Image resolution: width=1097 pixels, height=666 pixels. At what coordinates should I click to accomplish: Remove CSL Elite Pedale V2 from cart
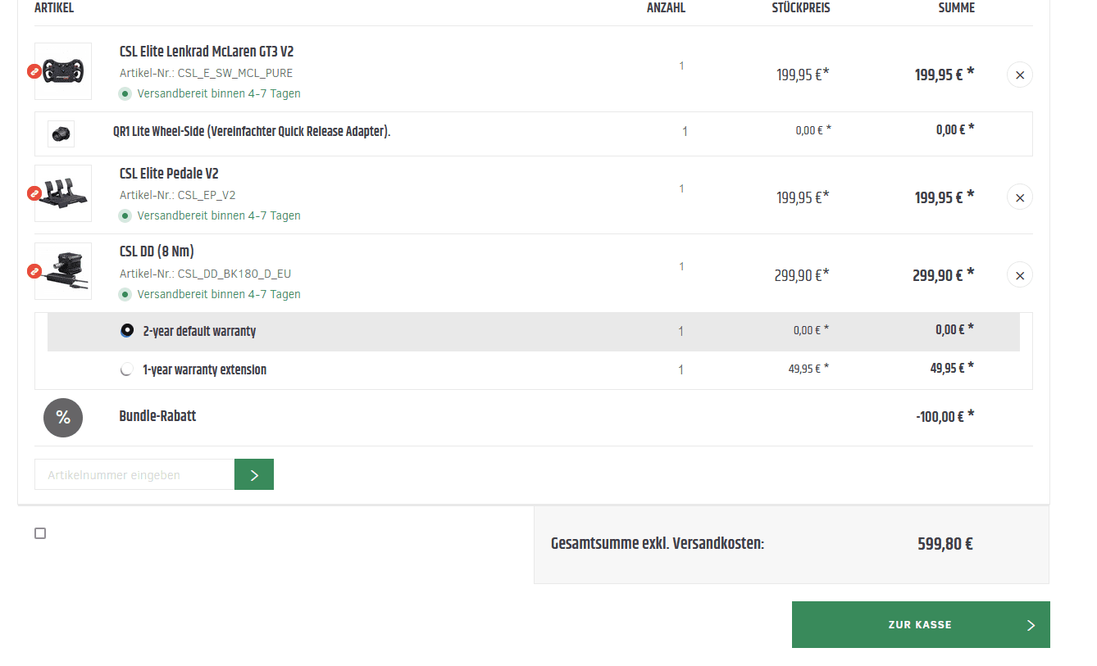coord(1020,197)
